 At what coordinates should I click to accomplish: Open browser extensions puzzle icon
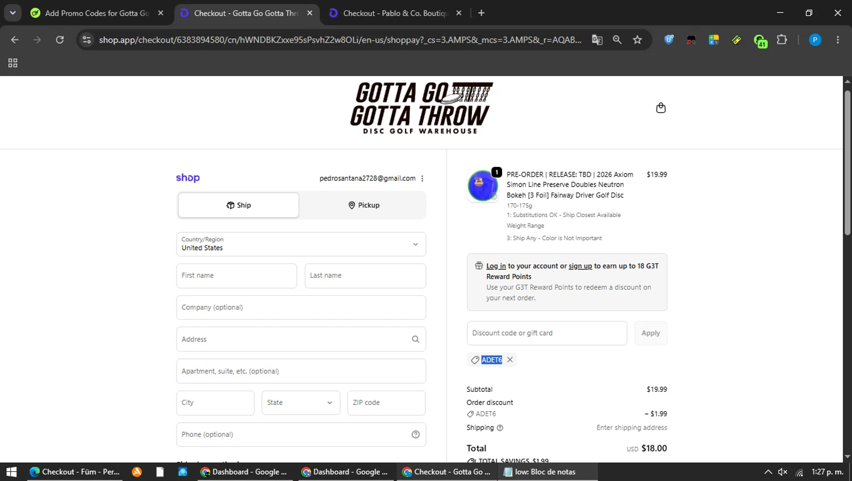782,40
